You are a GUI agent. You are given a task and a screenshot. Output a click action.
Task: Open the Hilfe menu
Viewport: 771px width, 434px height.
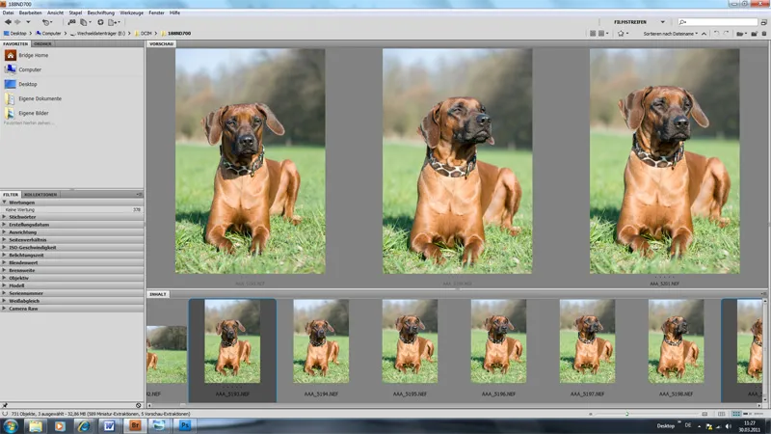tap(174, 13)
